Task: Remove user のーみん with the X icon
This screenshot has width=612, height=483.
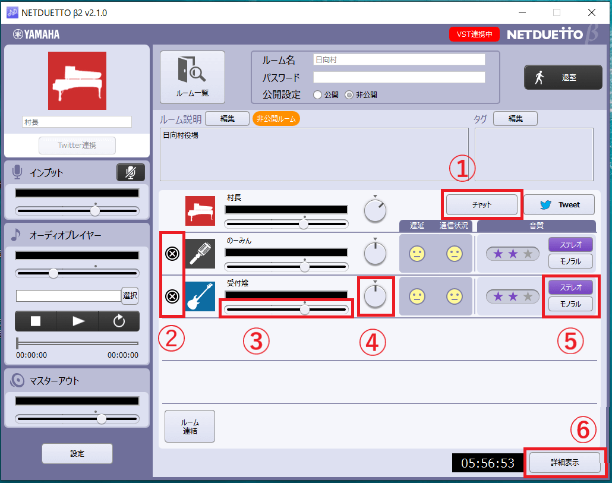Action: (172, 254)
